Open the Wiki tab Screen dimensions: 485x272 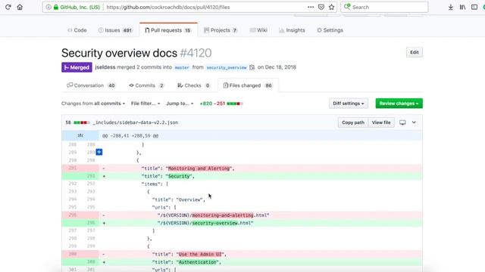pos(258,30)
